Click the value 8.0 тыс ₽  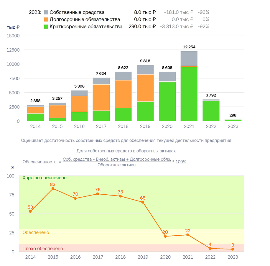point(145,12)
